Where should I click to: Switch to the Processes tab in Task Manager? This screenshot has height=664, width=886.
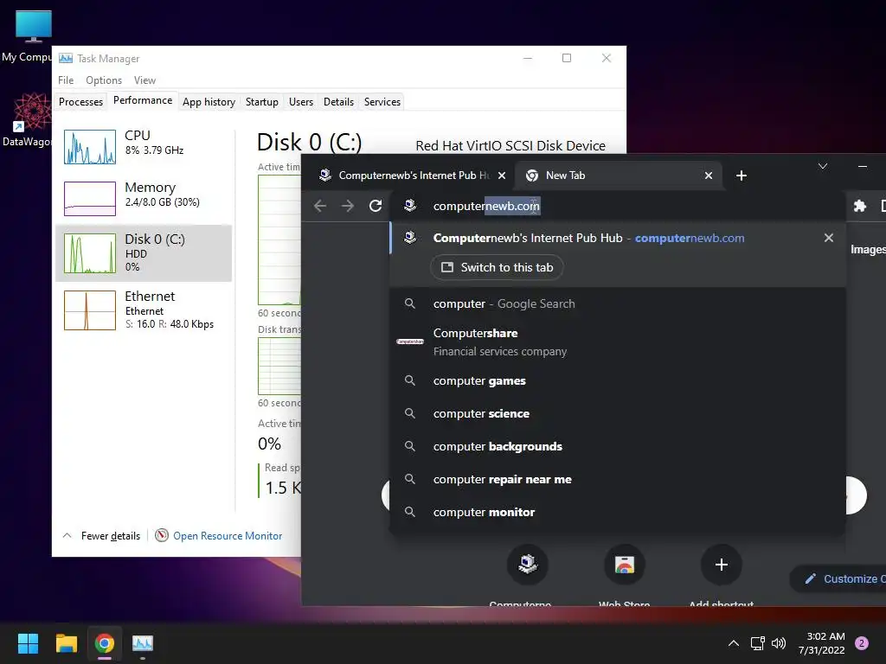(x=80, y=102)
